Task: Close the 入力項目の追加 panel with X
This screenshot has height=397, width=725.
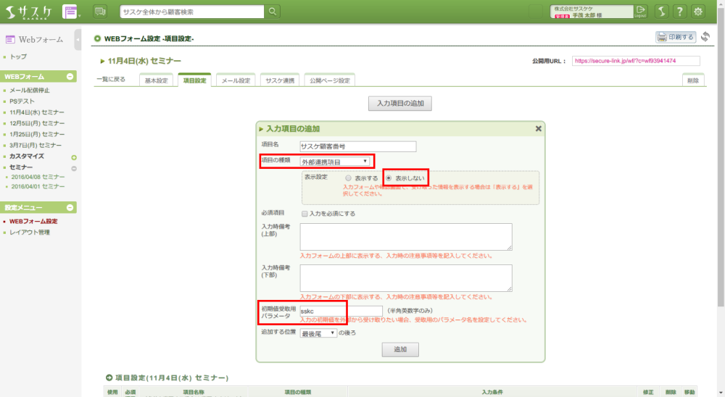Action: (x=538, y=128)
